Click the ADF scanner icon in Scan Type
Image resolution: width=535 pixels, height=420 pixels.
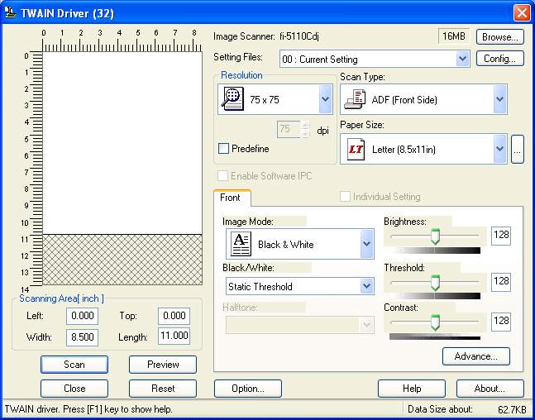tap(355, 100)
